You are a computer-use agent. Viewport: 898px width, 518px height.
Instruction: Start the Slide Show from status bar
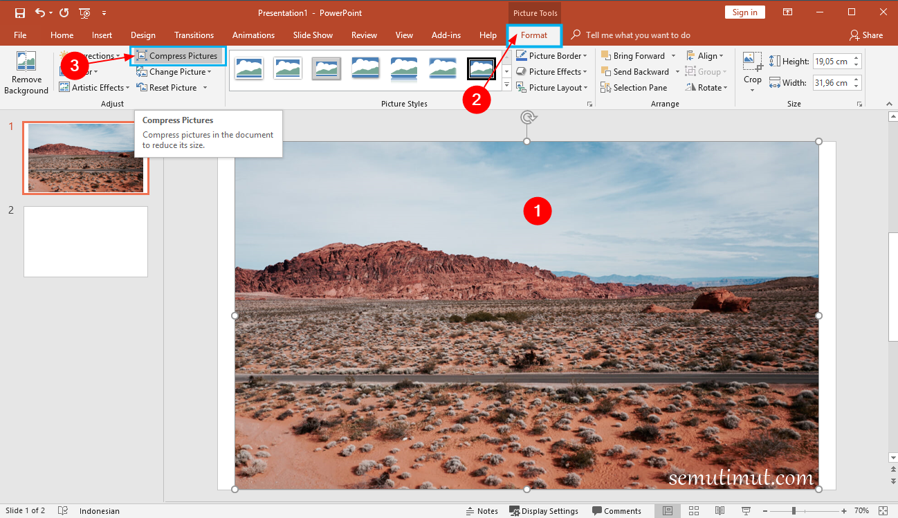pyautogui.click(x=746, y=511)
